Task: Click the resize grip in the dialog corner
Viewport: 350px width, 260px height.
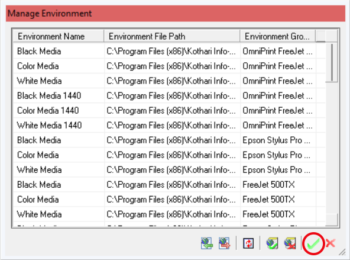Action: [342, 252]
